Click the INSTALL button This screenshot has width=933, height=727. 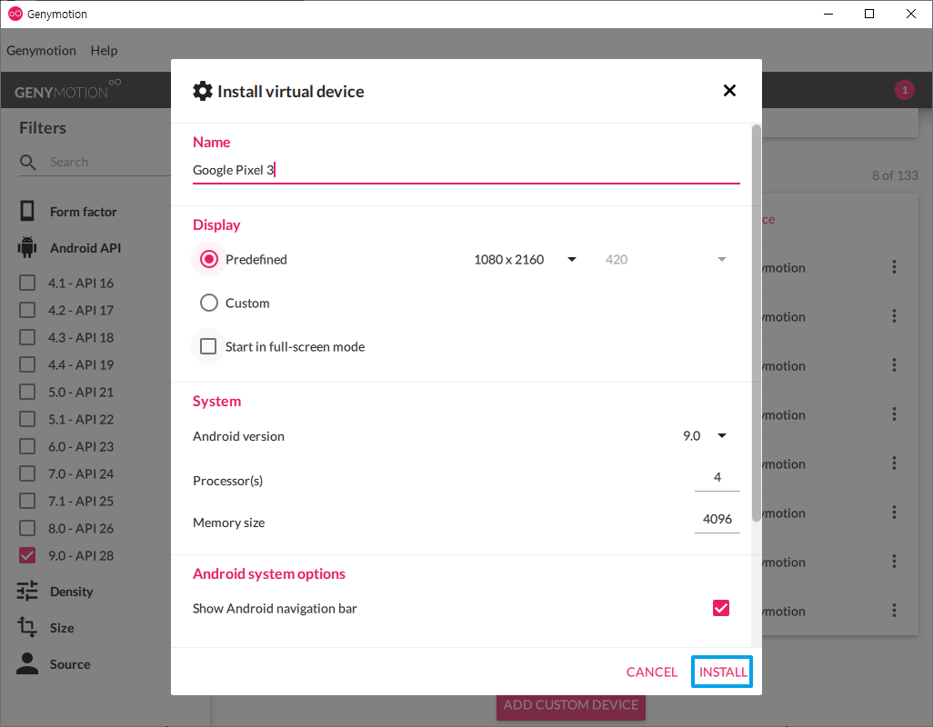pos(722,672)
